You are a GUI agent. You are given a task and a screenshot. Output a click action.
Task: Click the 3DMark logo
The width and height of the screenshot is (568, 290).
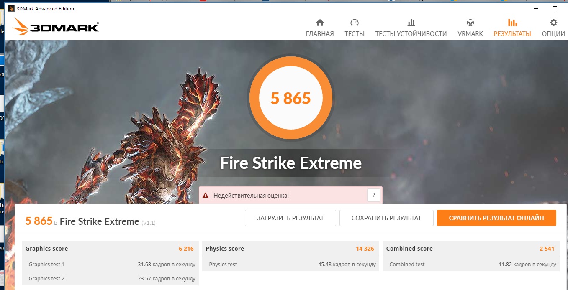(56, 26)
